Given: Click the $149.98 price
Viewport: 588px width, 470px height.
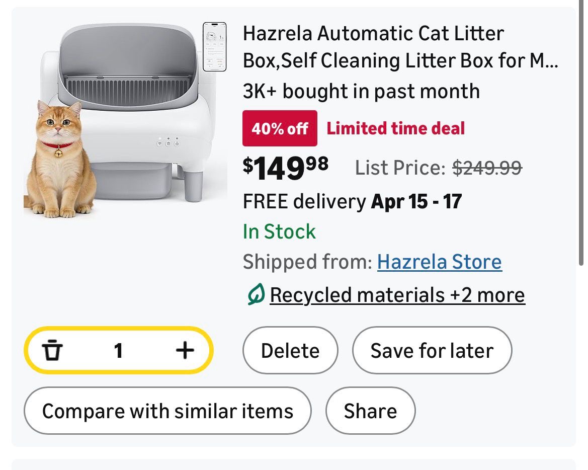Looking at the screenshot, I should point(285,168).
